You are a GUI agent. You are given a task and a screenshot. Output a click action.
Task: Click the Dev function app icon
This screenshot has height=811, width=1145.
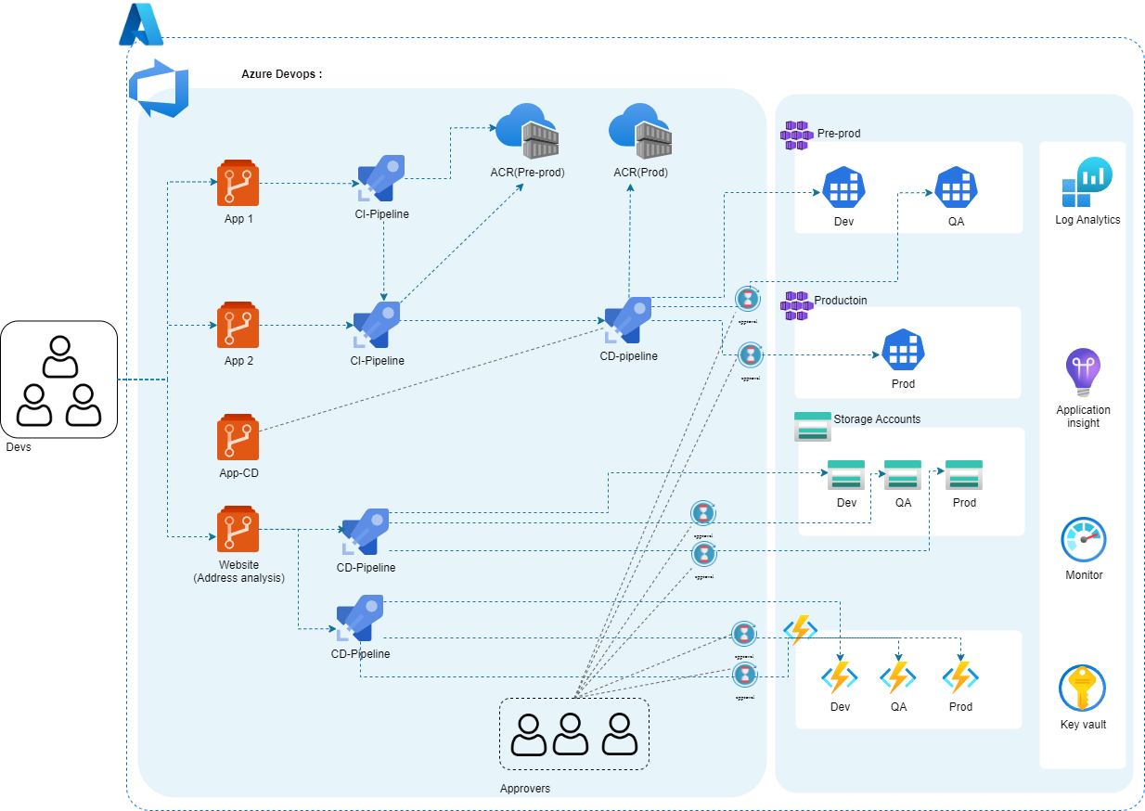tap(840, 677)
